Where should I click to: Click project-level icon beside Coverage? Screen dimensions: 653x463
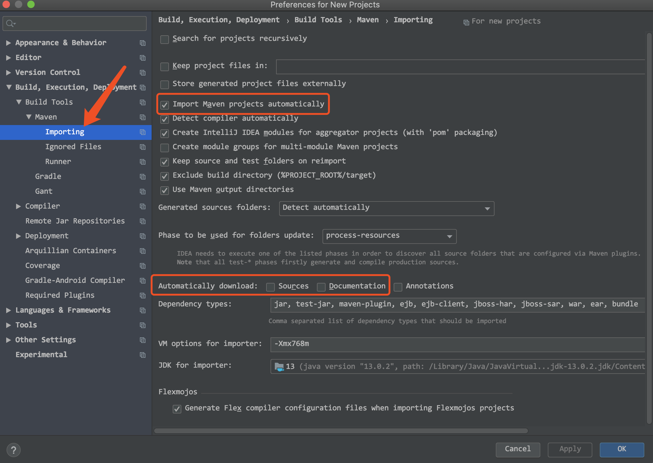click(143, 266)
